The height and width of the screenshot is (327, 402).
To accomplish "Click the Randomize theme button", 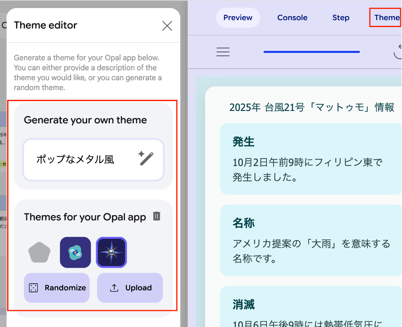I will coord(57,288).
